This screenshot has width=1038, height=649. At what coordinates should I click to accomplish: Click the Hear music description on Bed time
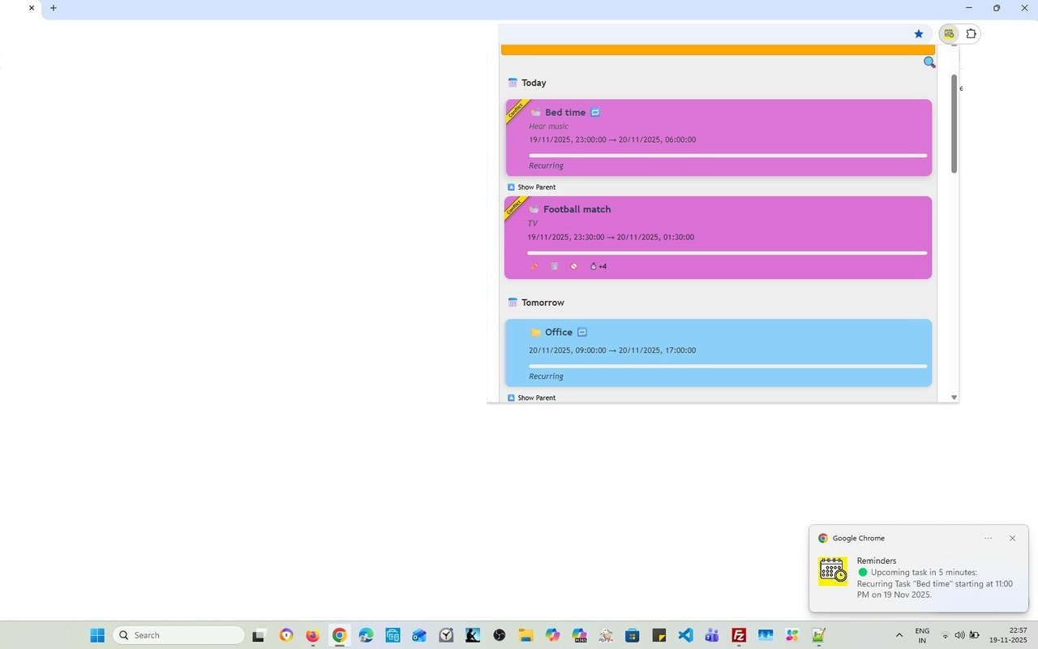coord(548,127)
